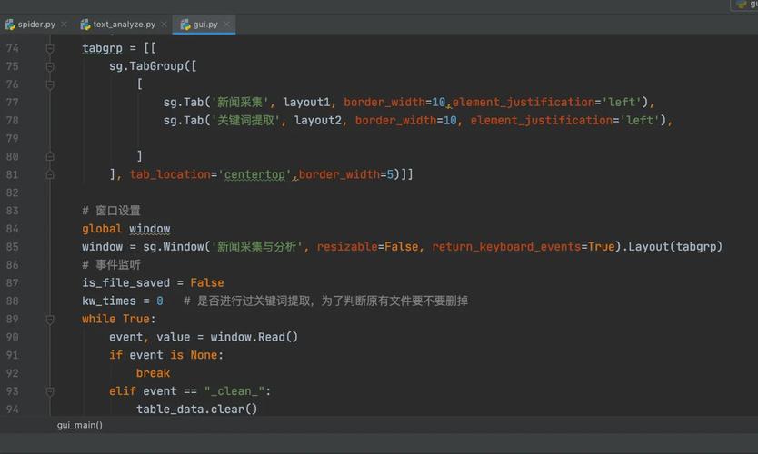Collapse the while True block at line 89
Image resolution: width=758 pixels, height=454 pixels.
click(50, 320)
